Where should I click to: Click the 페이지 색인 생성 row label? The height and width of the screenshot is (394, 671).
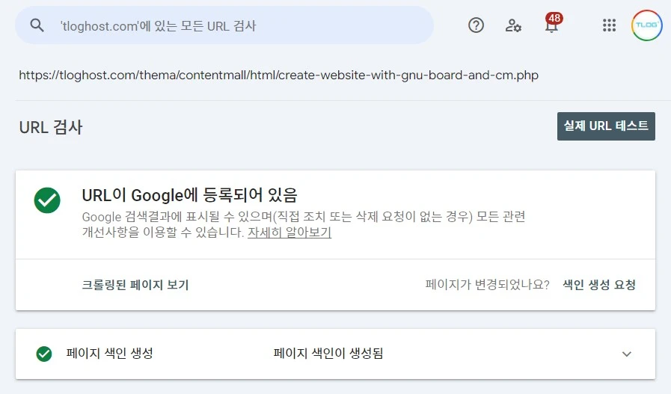(x=109, y=354)
